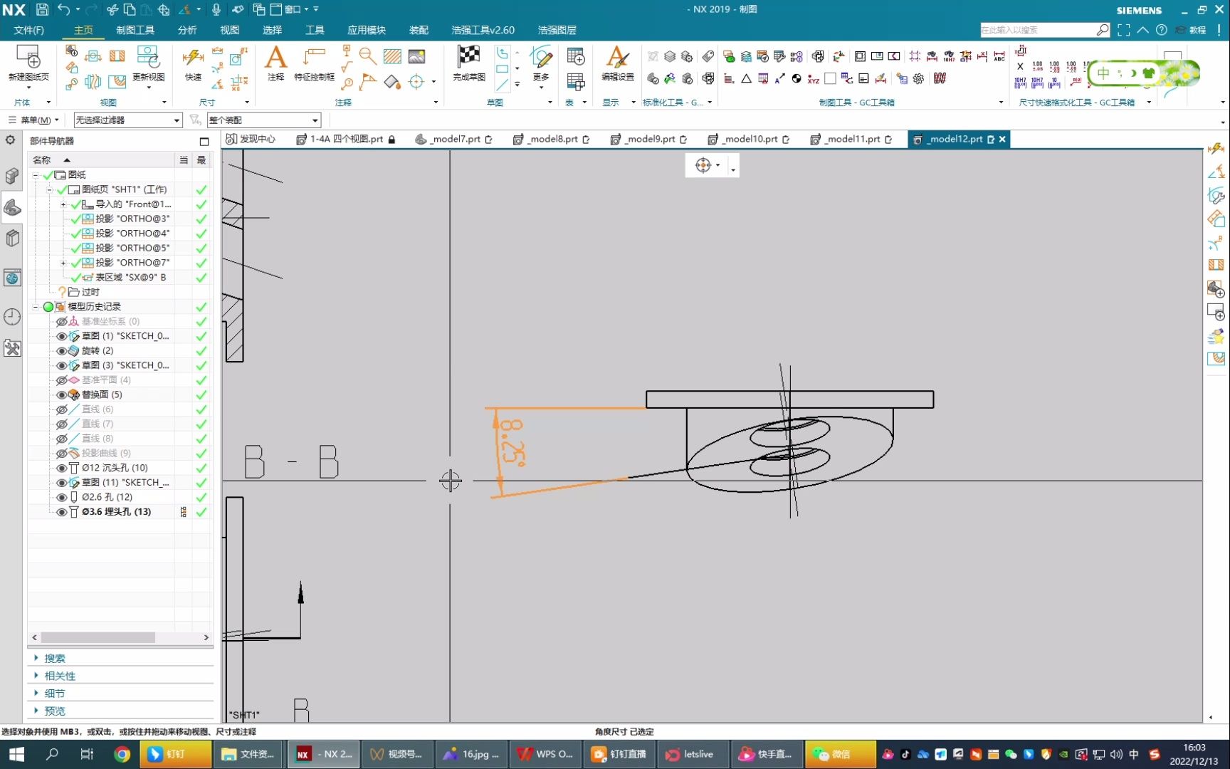Image resolution: width=1230 pixels, height=769 pixels.
Task: Click the command finder search field
Action: coord(1038,30)
